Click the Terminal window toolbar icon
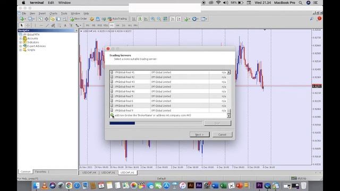This screenshot has height=191, width=340. coord(58,19)
